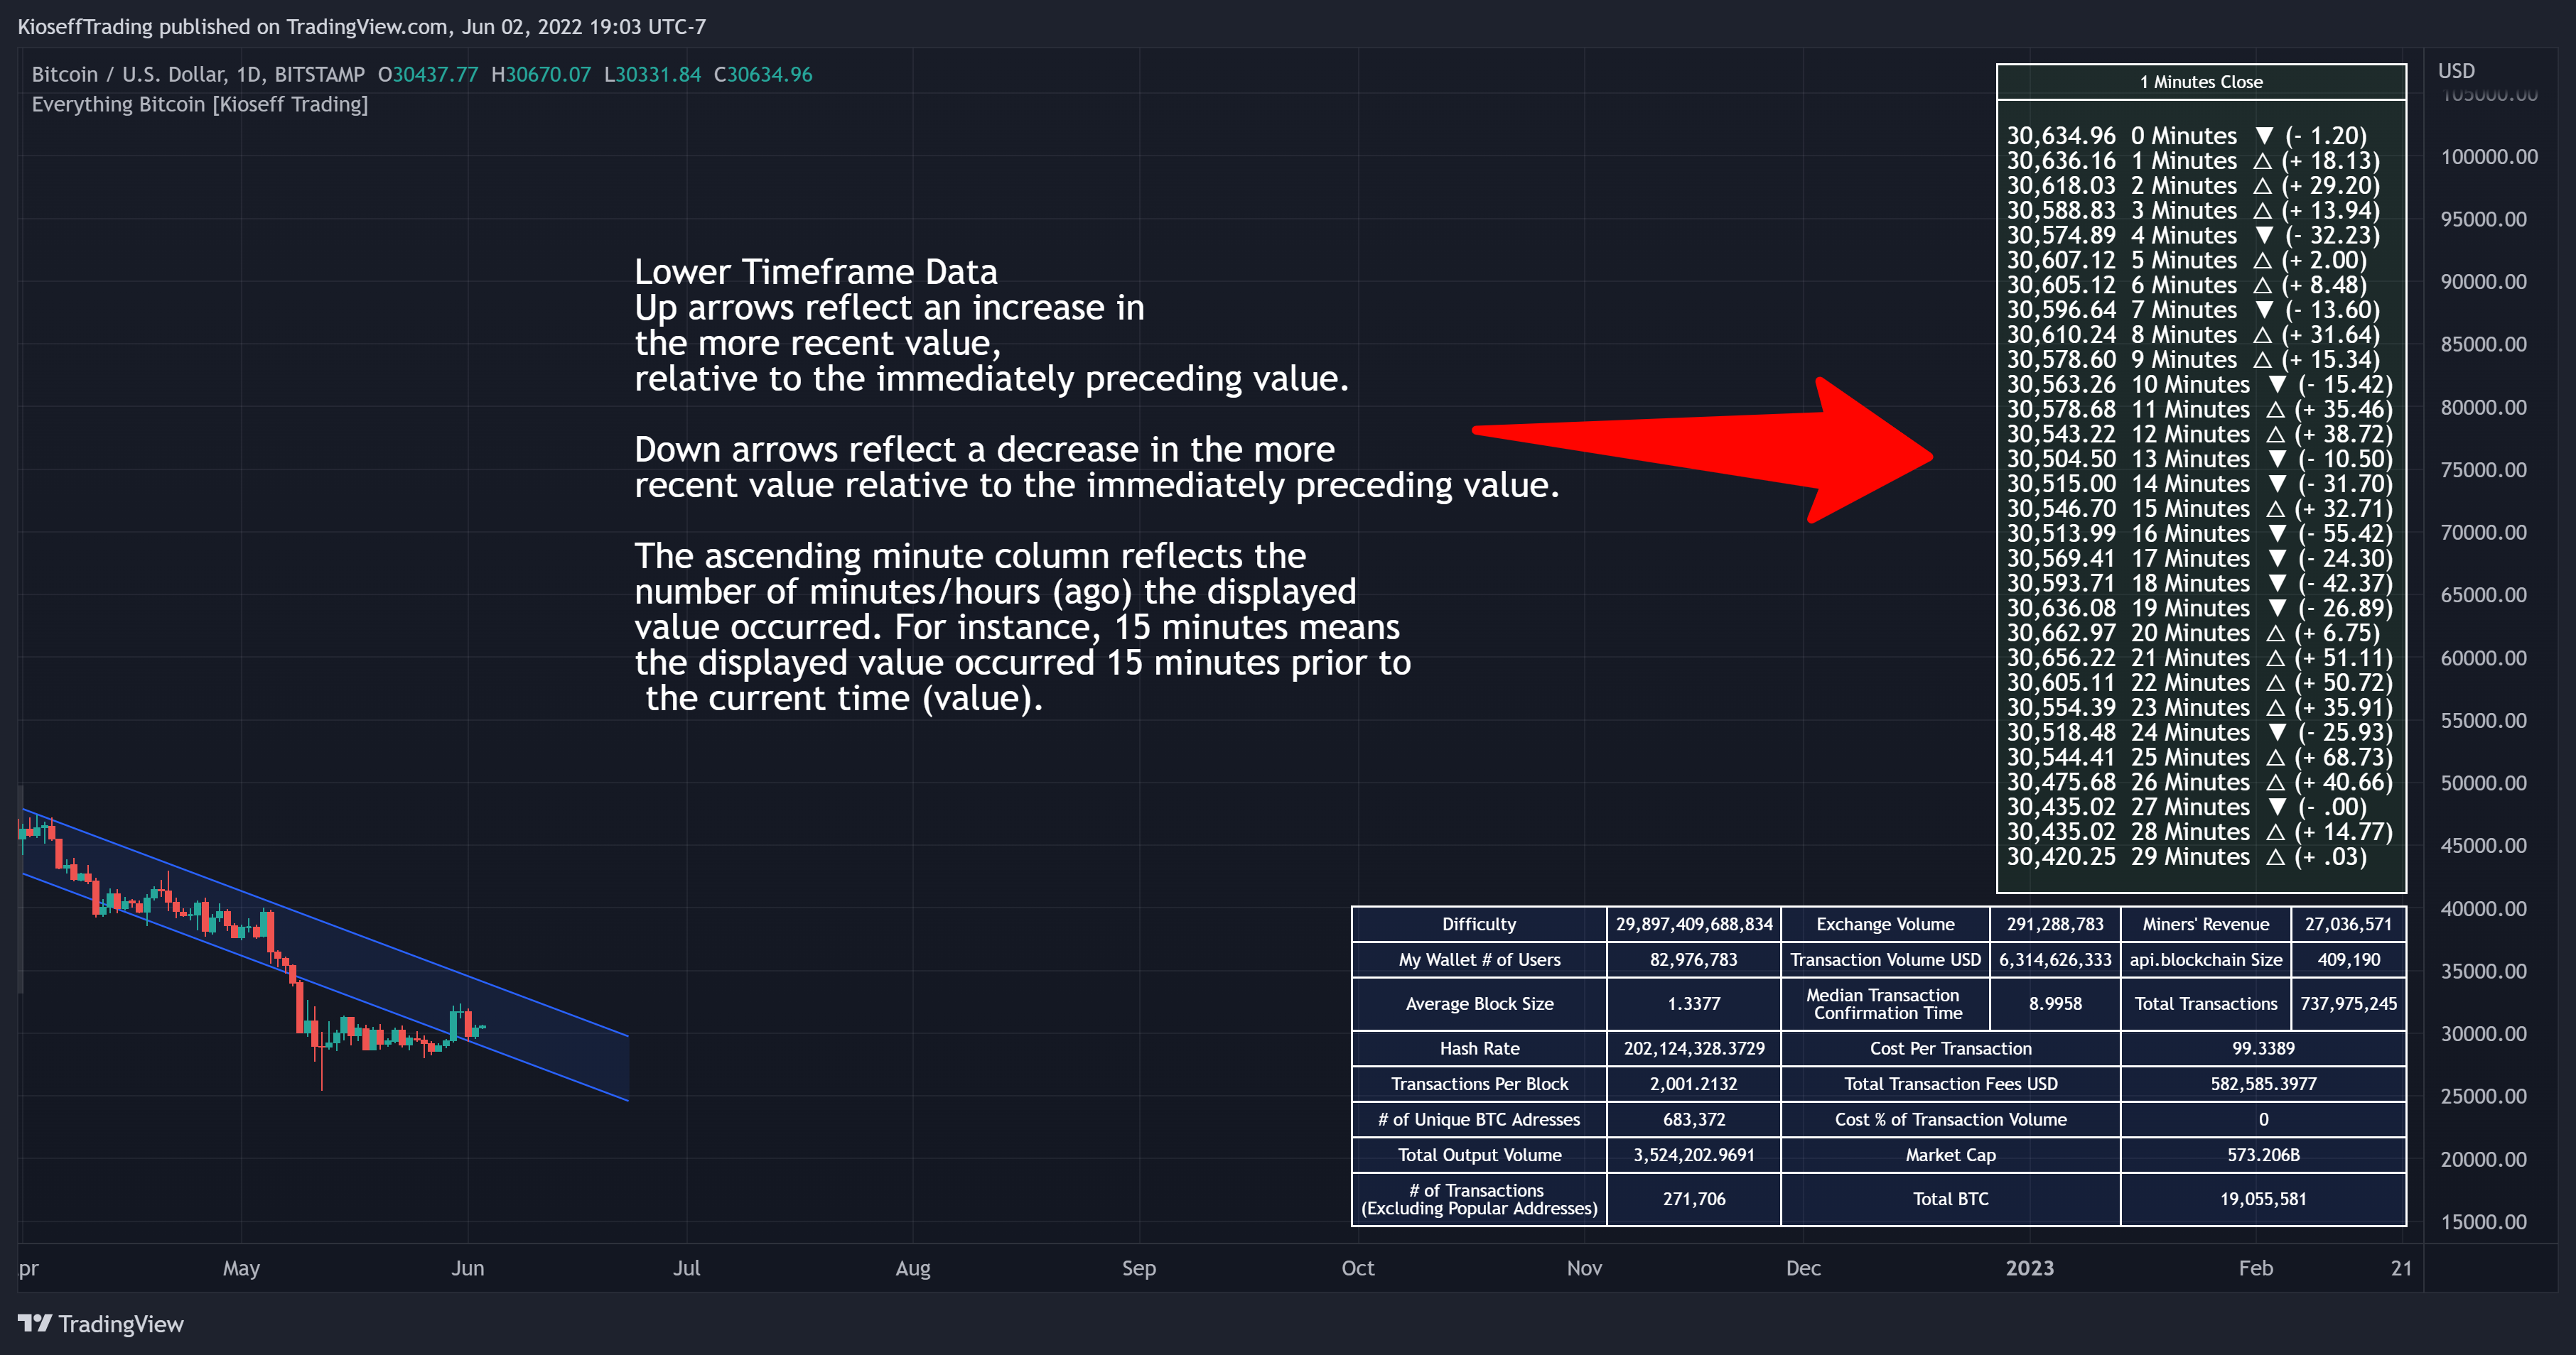Click the 100000.00 price axis label
Screen dimensions: 2576x1355
point(2488,157)
